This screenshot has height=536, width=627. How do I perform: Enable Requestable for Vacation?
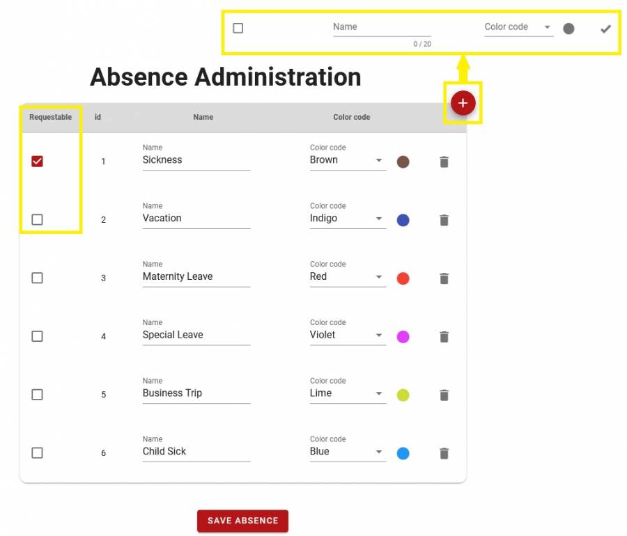pos(38,219)
